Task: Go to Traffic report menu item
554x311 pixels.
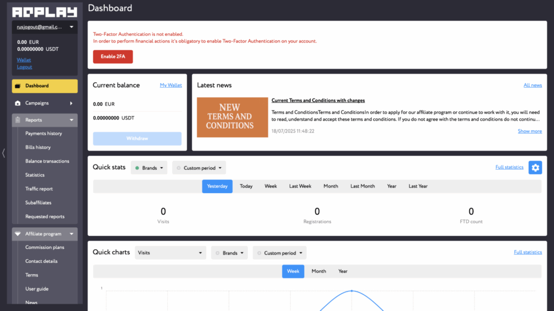Action: tap(39, 189)
